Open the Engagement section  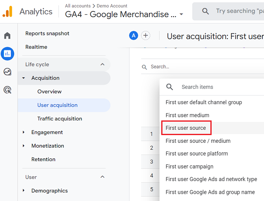(47, 132)
